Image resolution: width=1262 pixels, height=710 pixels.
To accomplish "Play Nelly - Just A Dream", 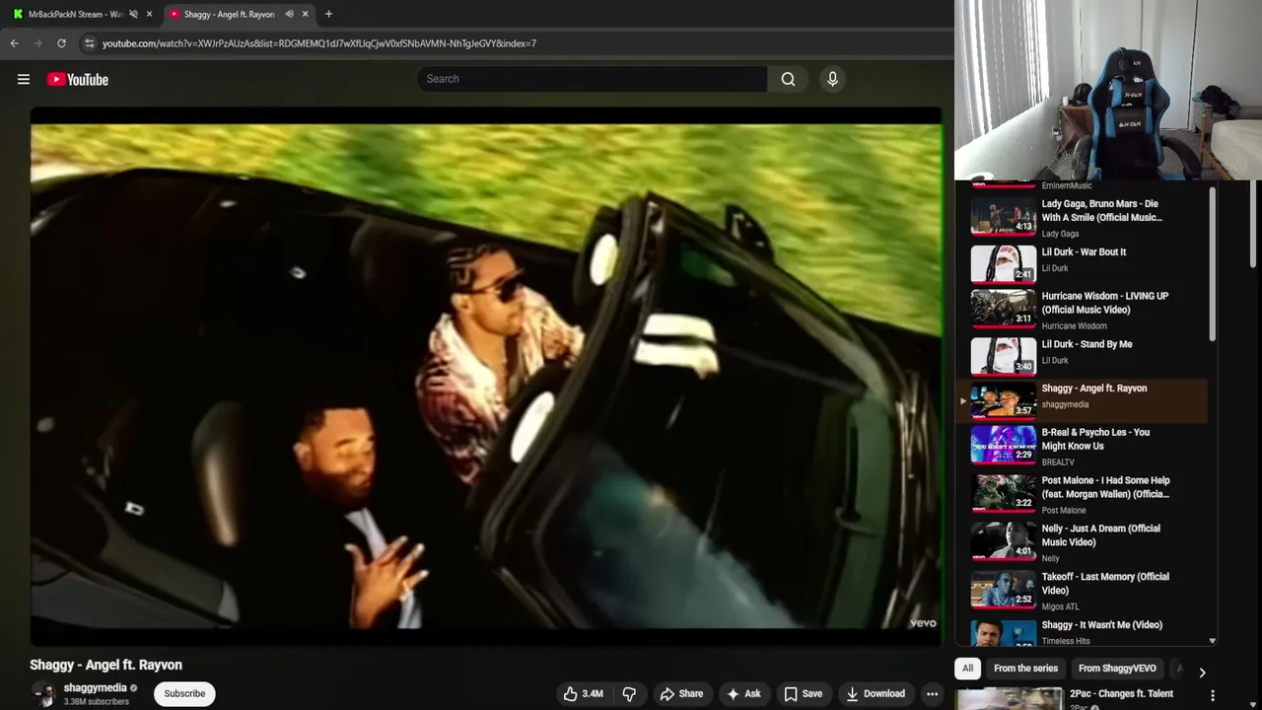I will pos(1083,542).
